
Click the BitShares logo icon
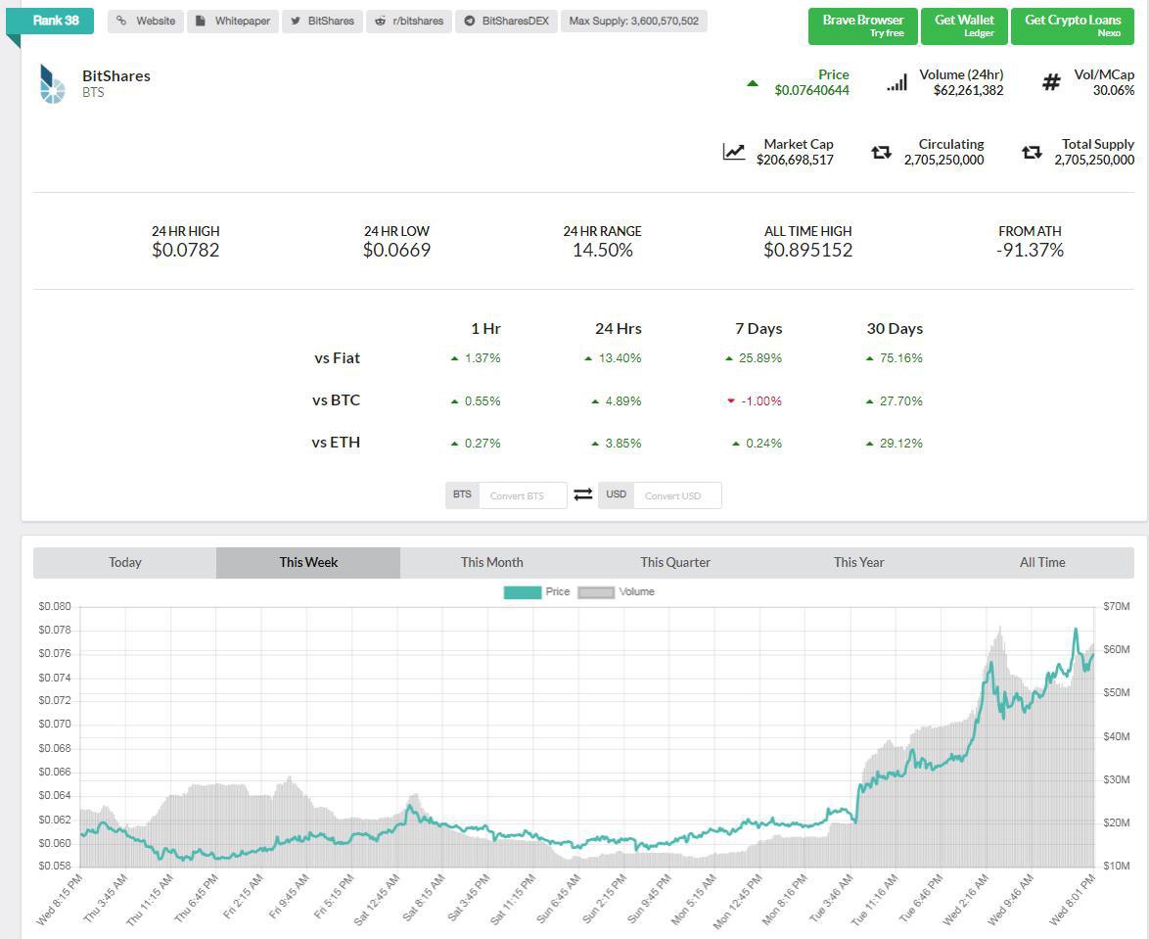click(x=52, y=83)
